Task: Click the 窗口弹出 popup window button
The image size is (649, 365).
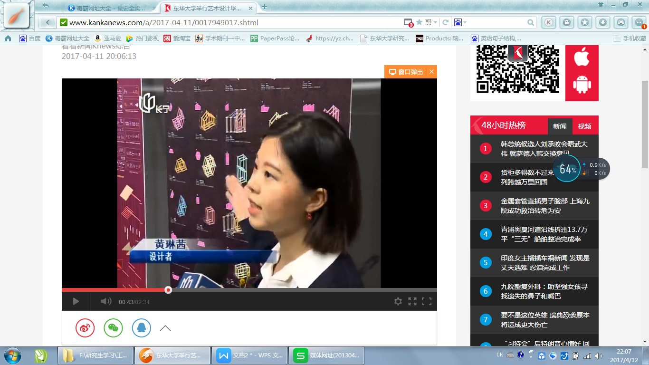Action: click(x=406, y=72)
